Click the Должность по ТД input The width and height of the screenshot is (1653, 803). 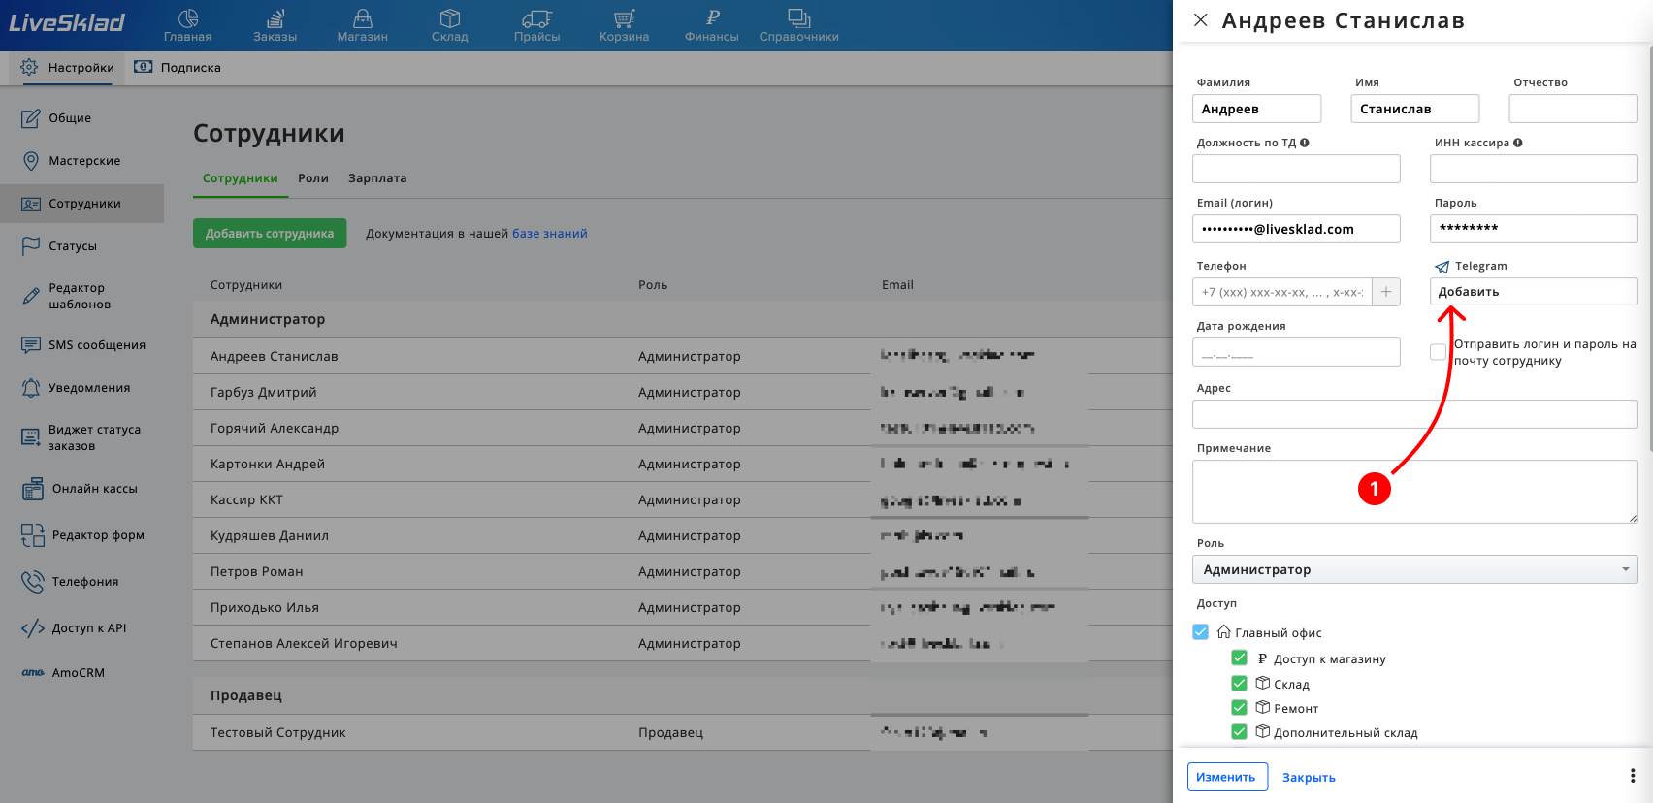[x=1296, y=169]
